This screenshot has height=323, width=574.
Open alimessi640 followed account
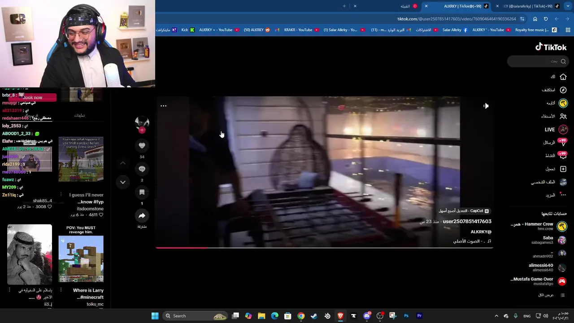click(x=548, y=267)
